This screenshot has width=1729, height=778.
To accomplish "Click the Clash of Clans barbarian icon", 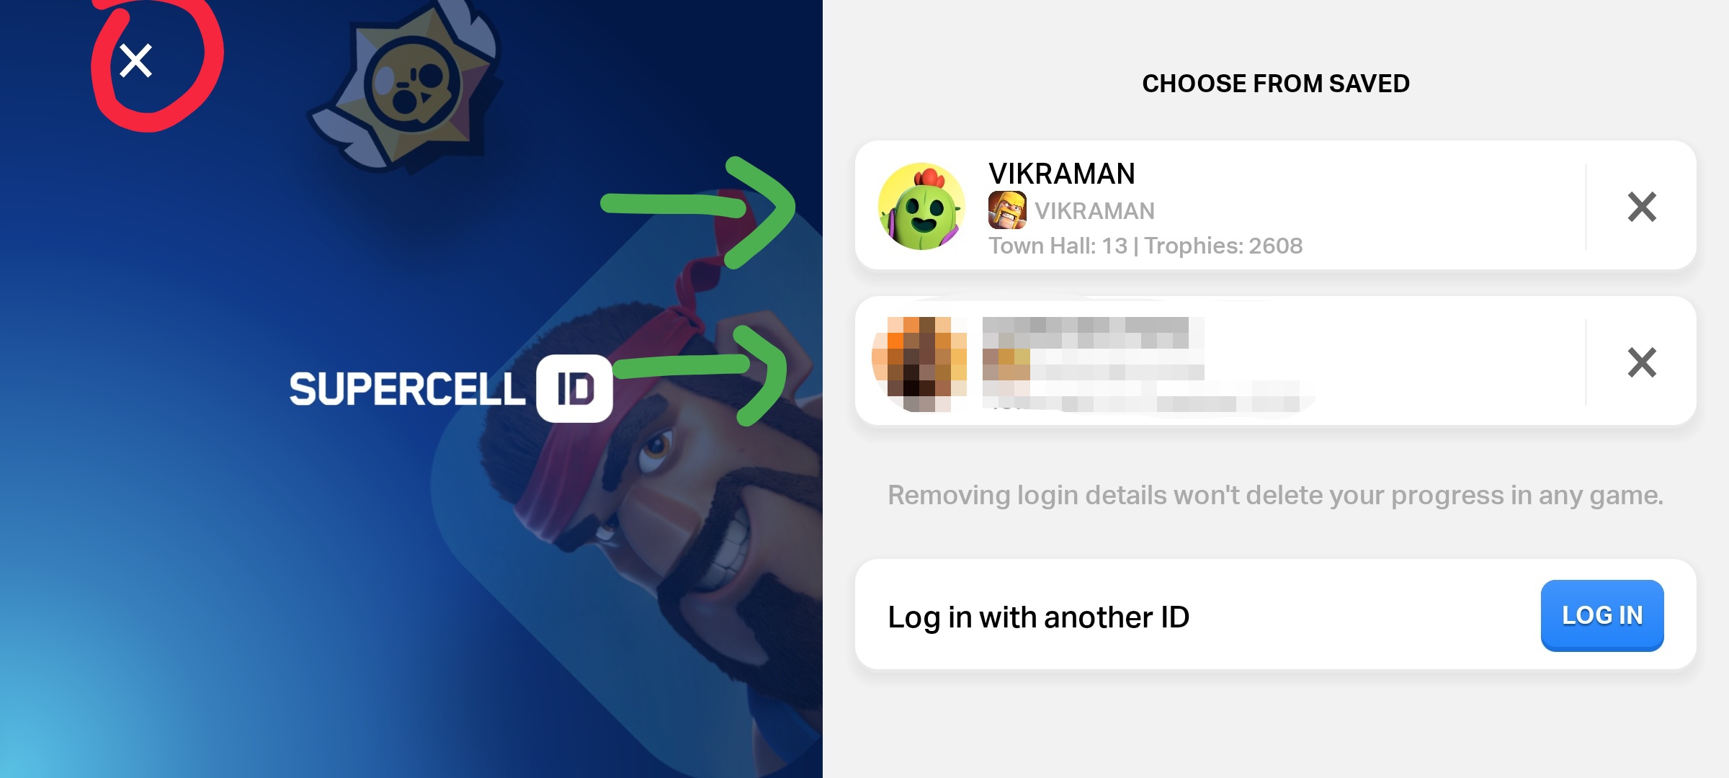I will point(1007,210).
